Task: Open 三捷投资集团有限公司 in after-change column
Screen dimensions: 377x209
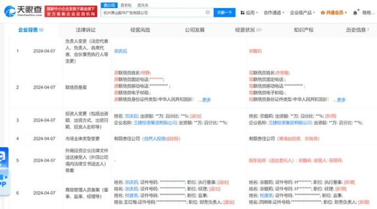Action: [290, 122]
